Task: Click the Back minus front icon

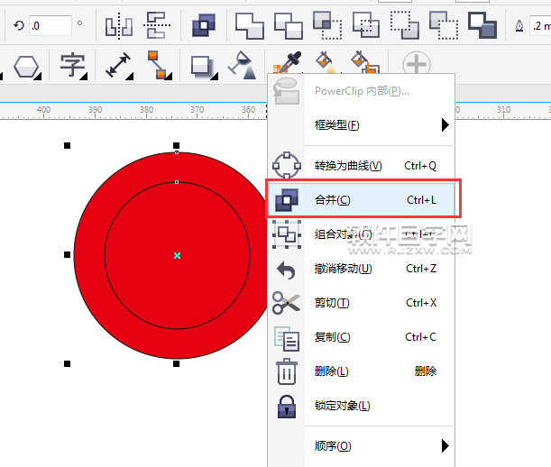Action: click(444, 25)
